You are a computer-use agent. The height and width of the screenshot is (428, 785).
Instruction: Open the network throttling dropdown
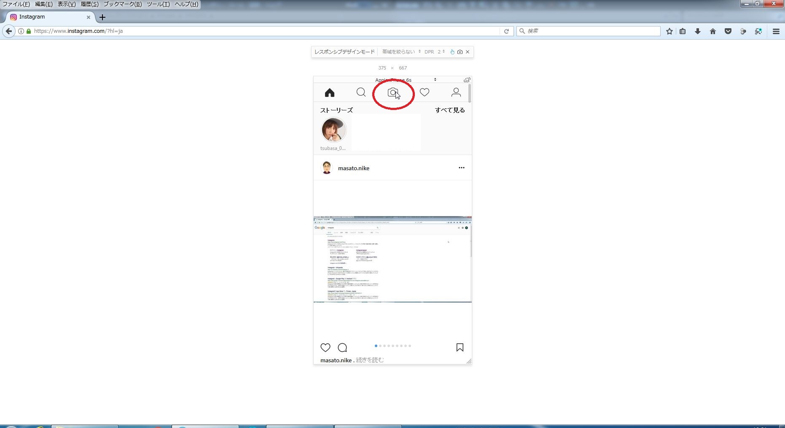tap(401, 52)
